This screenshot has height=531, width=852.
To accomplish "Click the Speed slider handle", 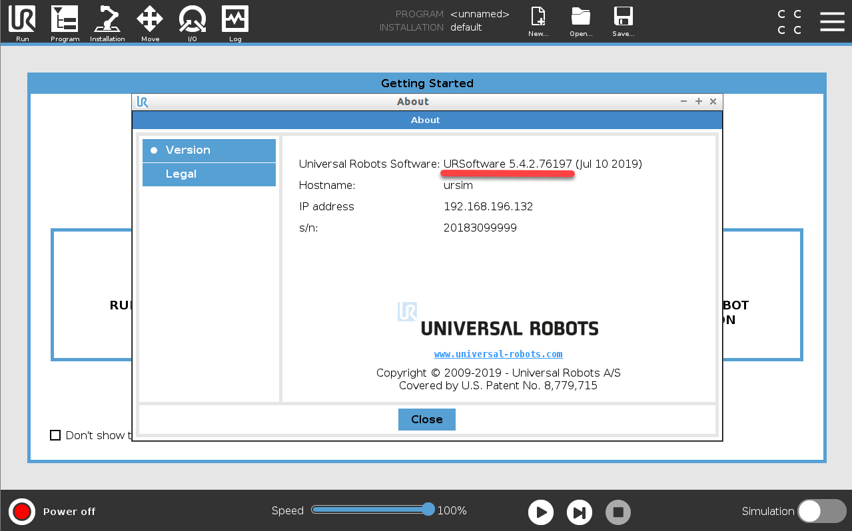I will [x=428, y=510].
